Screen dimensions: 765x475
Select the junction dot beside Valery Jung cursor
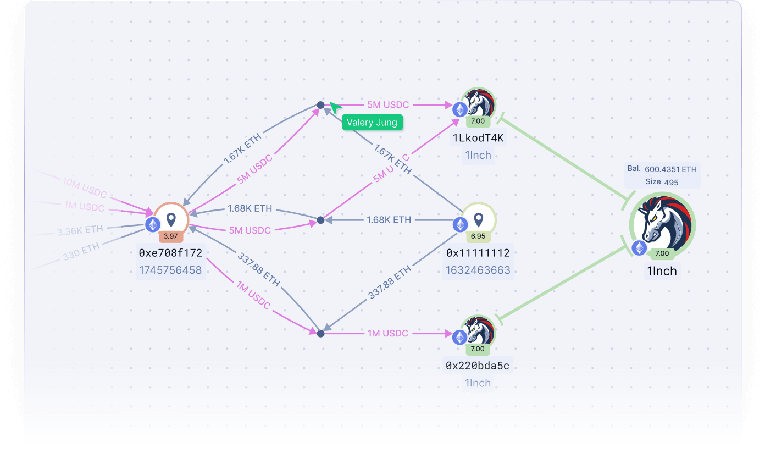(x=321, y=104)
